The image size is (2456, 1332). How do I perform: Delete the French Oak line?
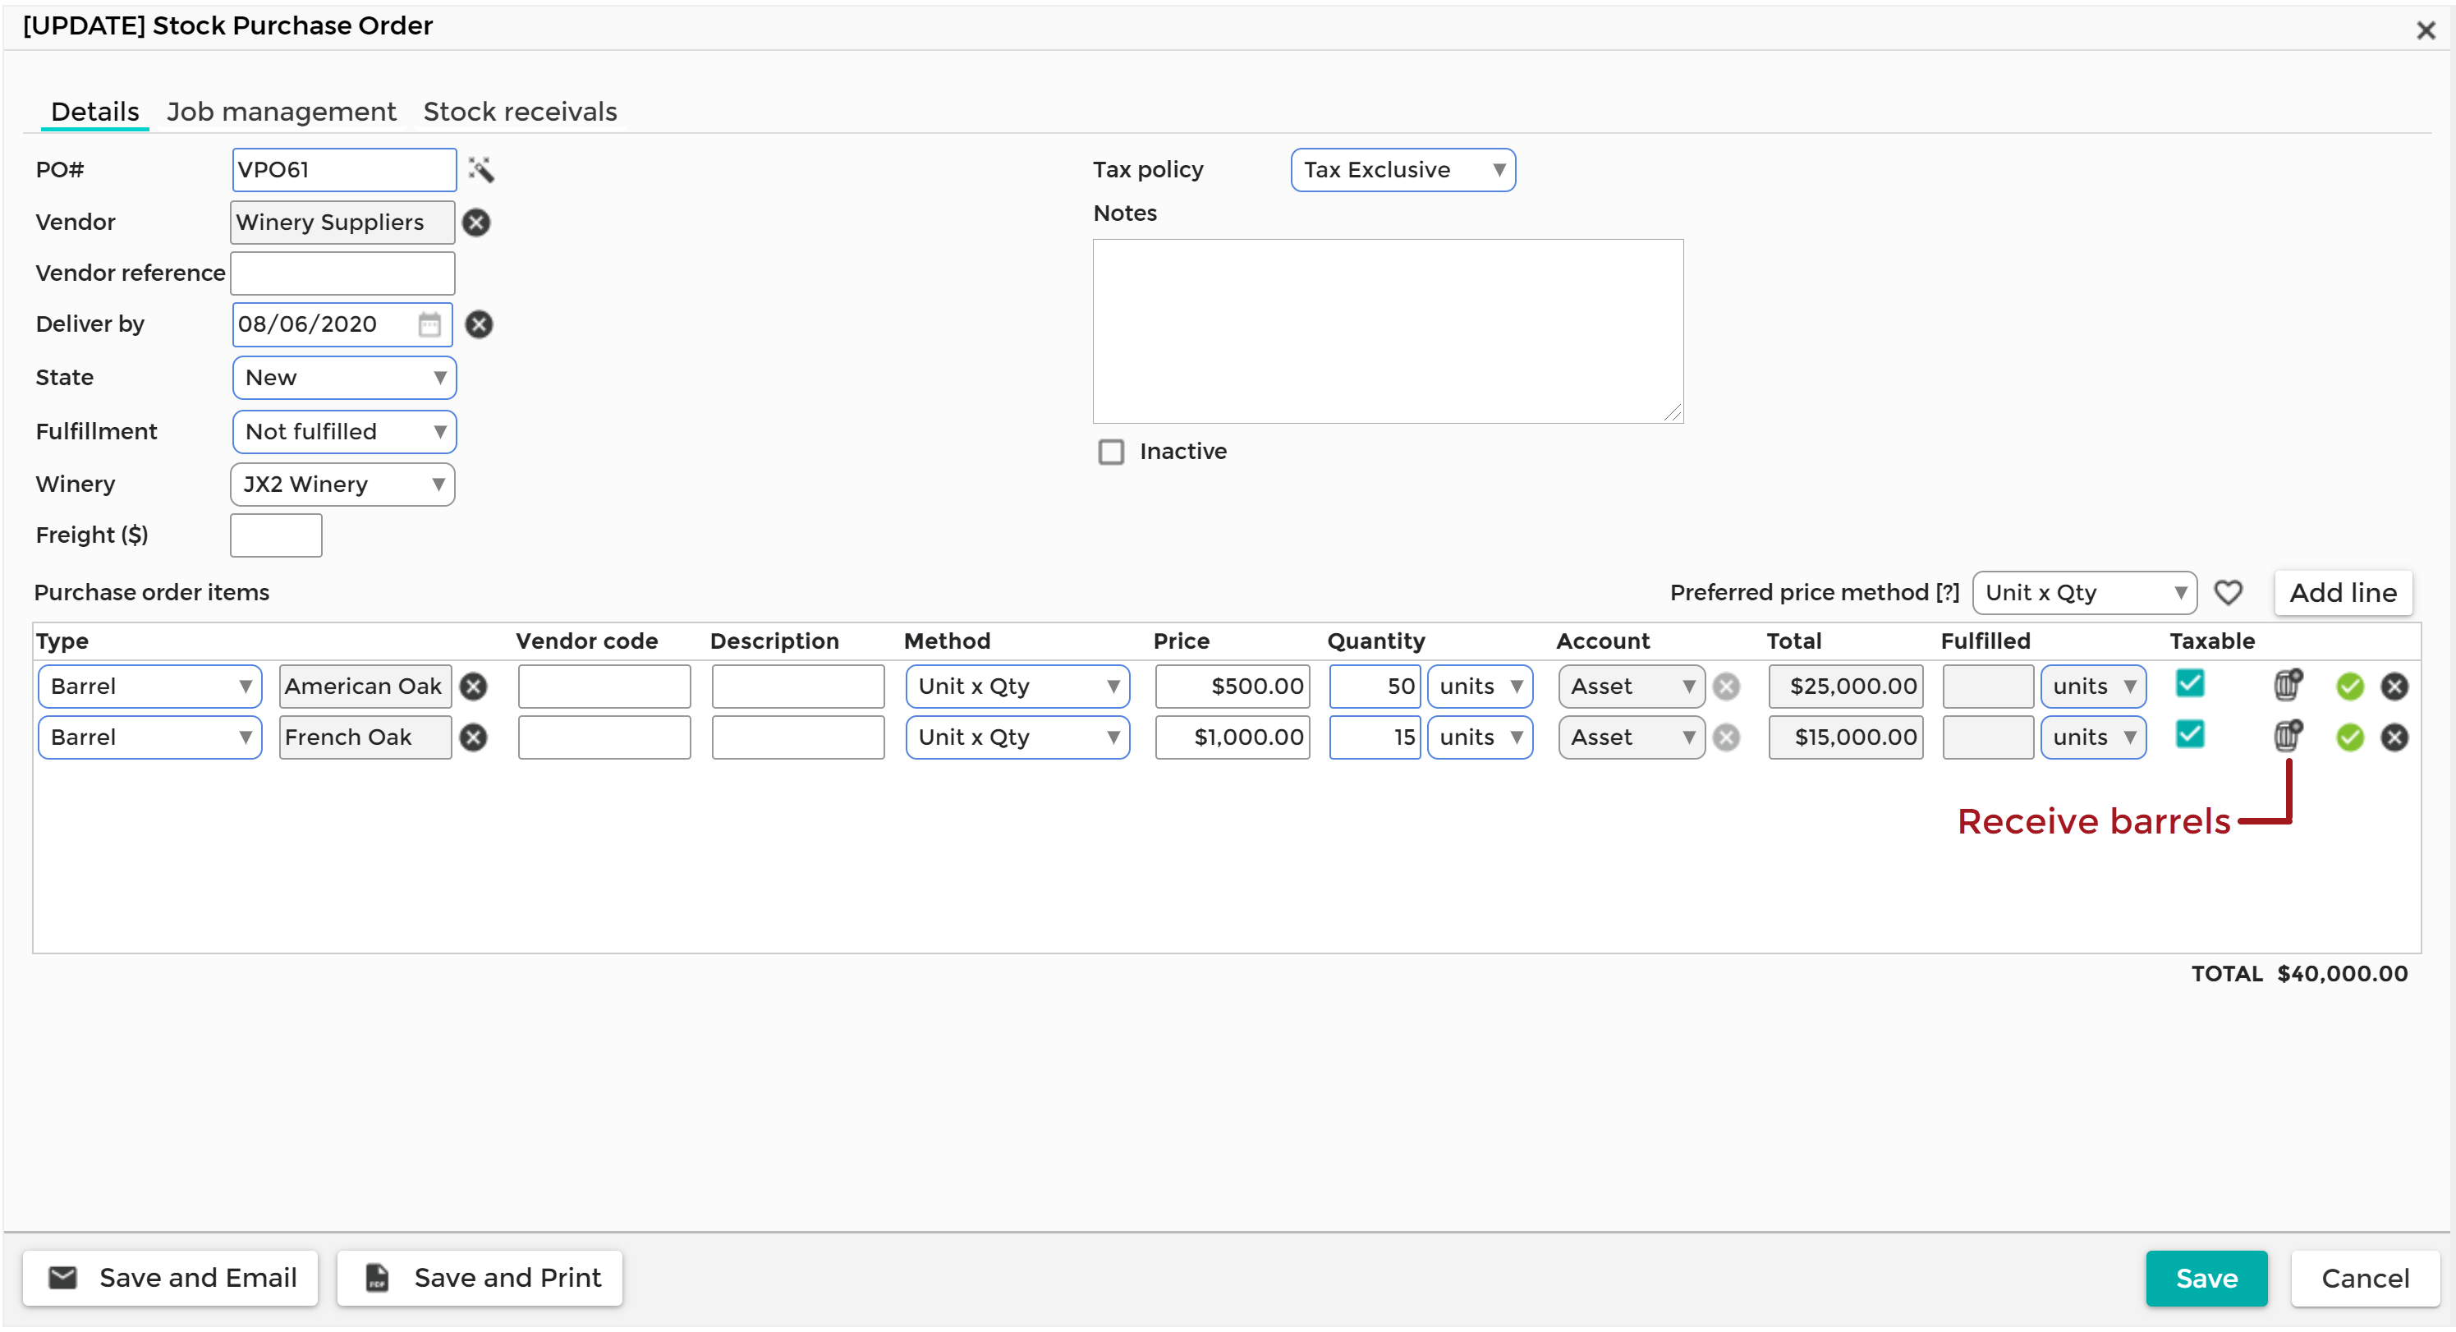(x=2394, y=737)
